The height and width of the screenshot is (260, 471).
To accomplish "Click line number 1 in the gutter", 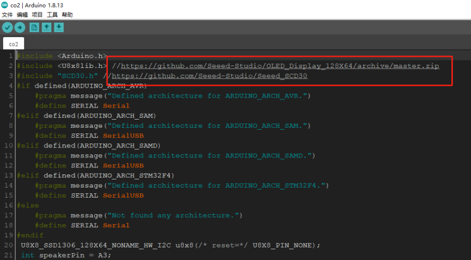I will (x=11, y=56).
